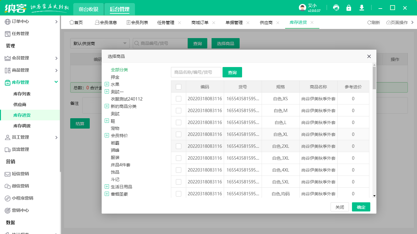Focus the 商品名称/编号/货号 search field

(196, 72)
